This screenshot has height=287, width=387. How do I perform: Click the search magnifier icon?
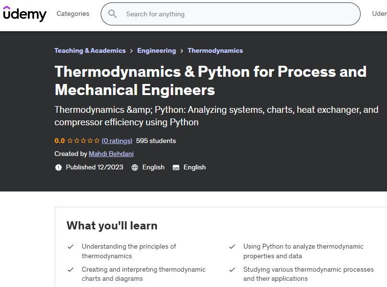click(x=113, y=14)
